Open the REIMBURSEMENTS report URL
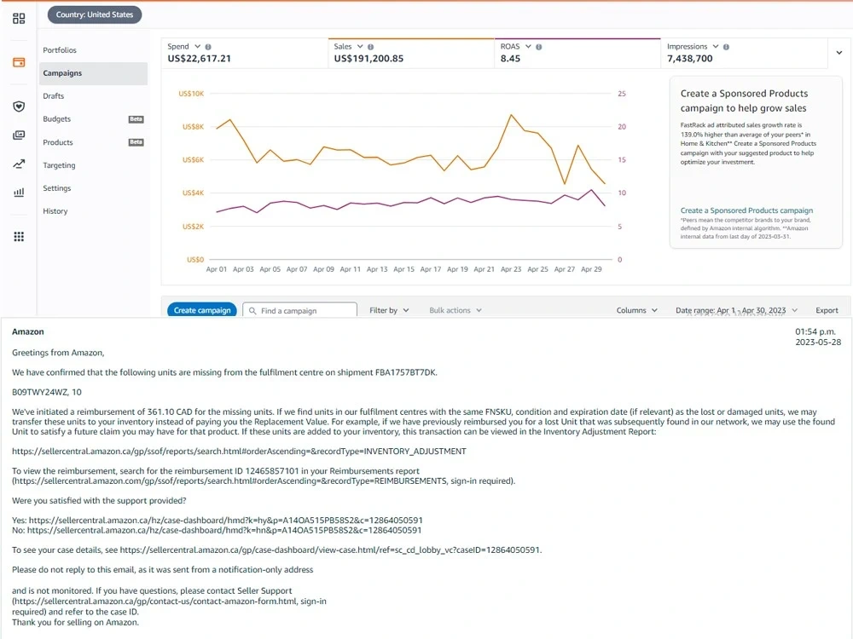The image size is (853, 639). point(230,481)
